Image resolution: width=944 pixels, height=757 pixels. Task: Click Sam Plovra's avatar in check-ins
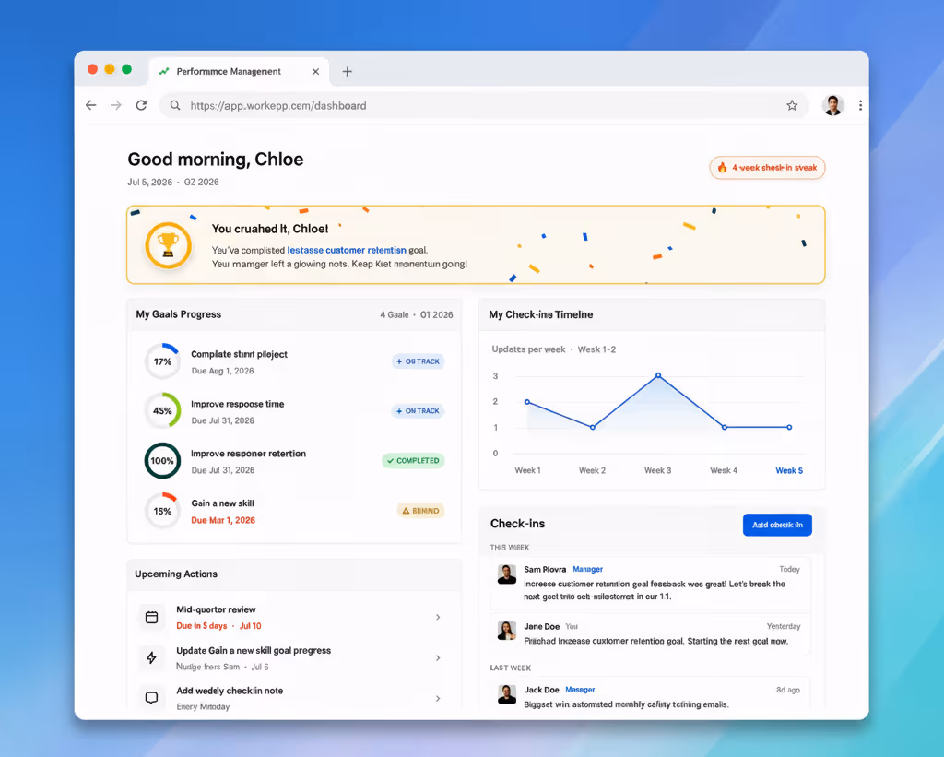(x=507, y=574)
